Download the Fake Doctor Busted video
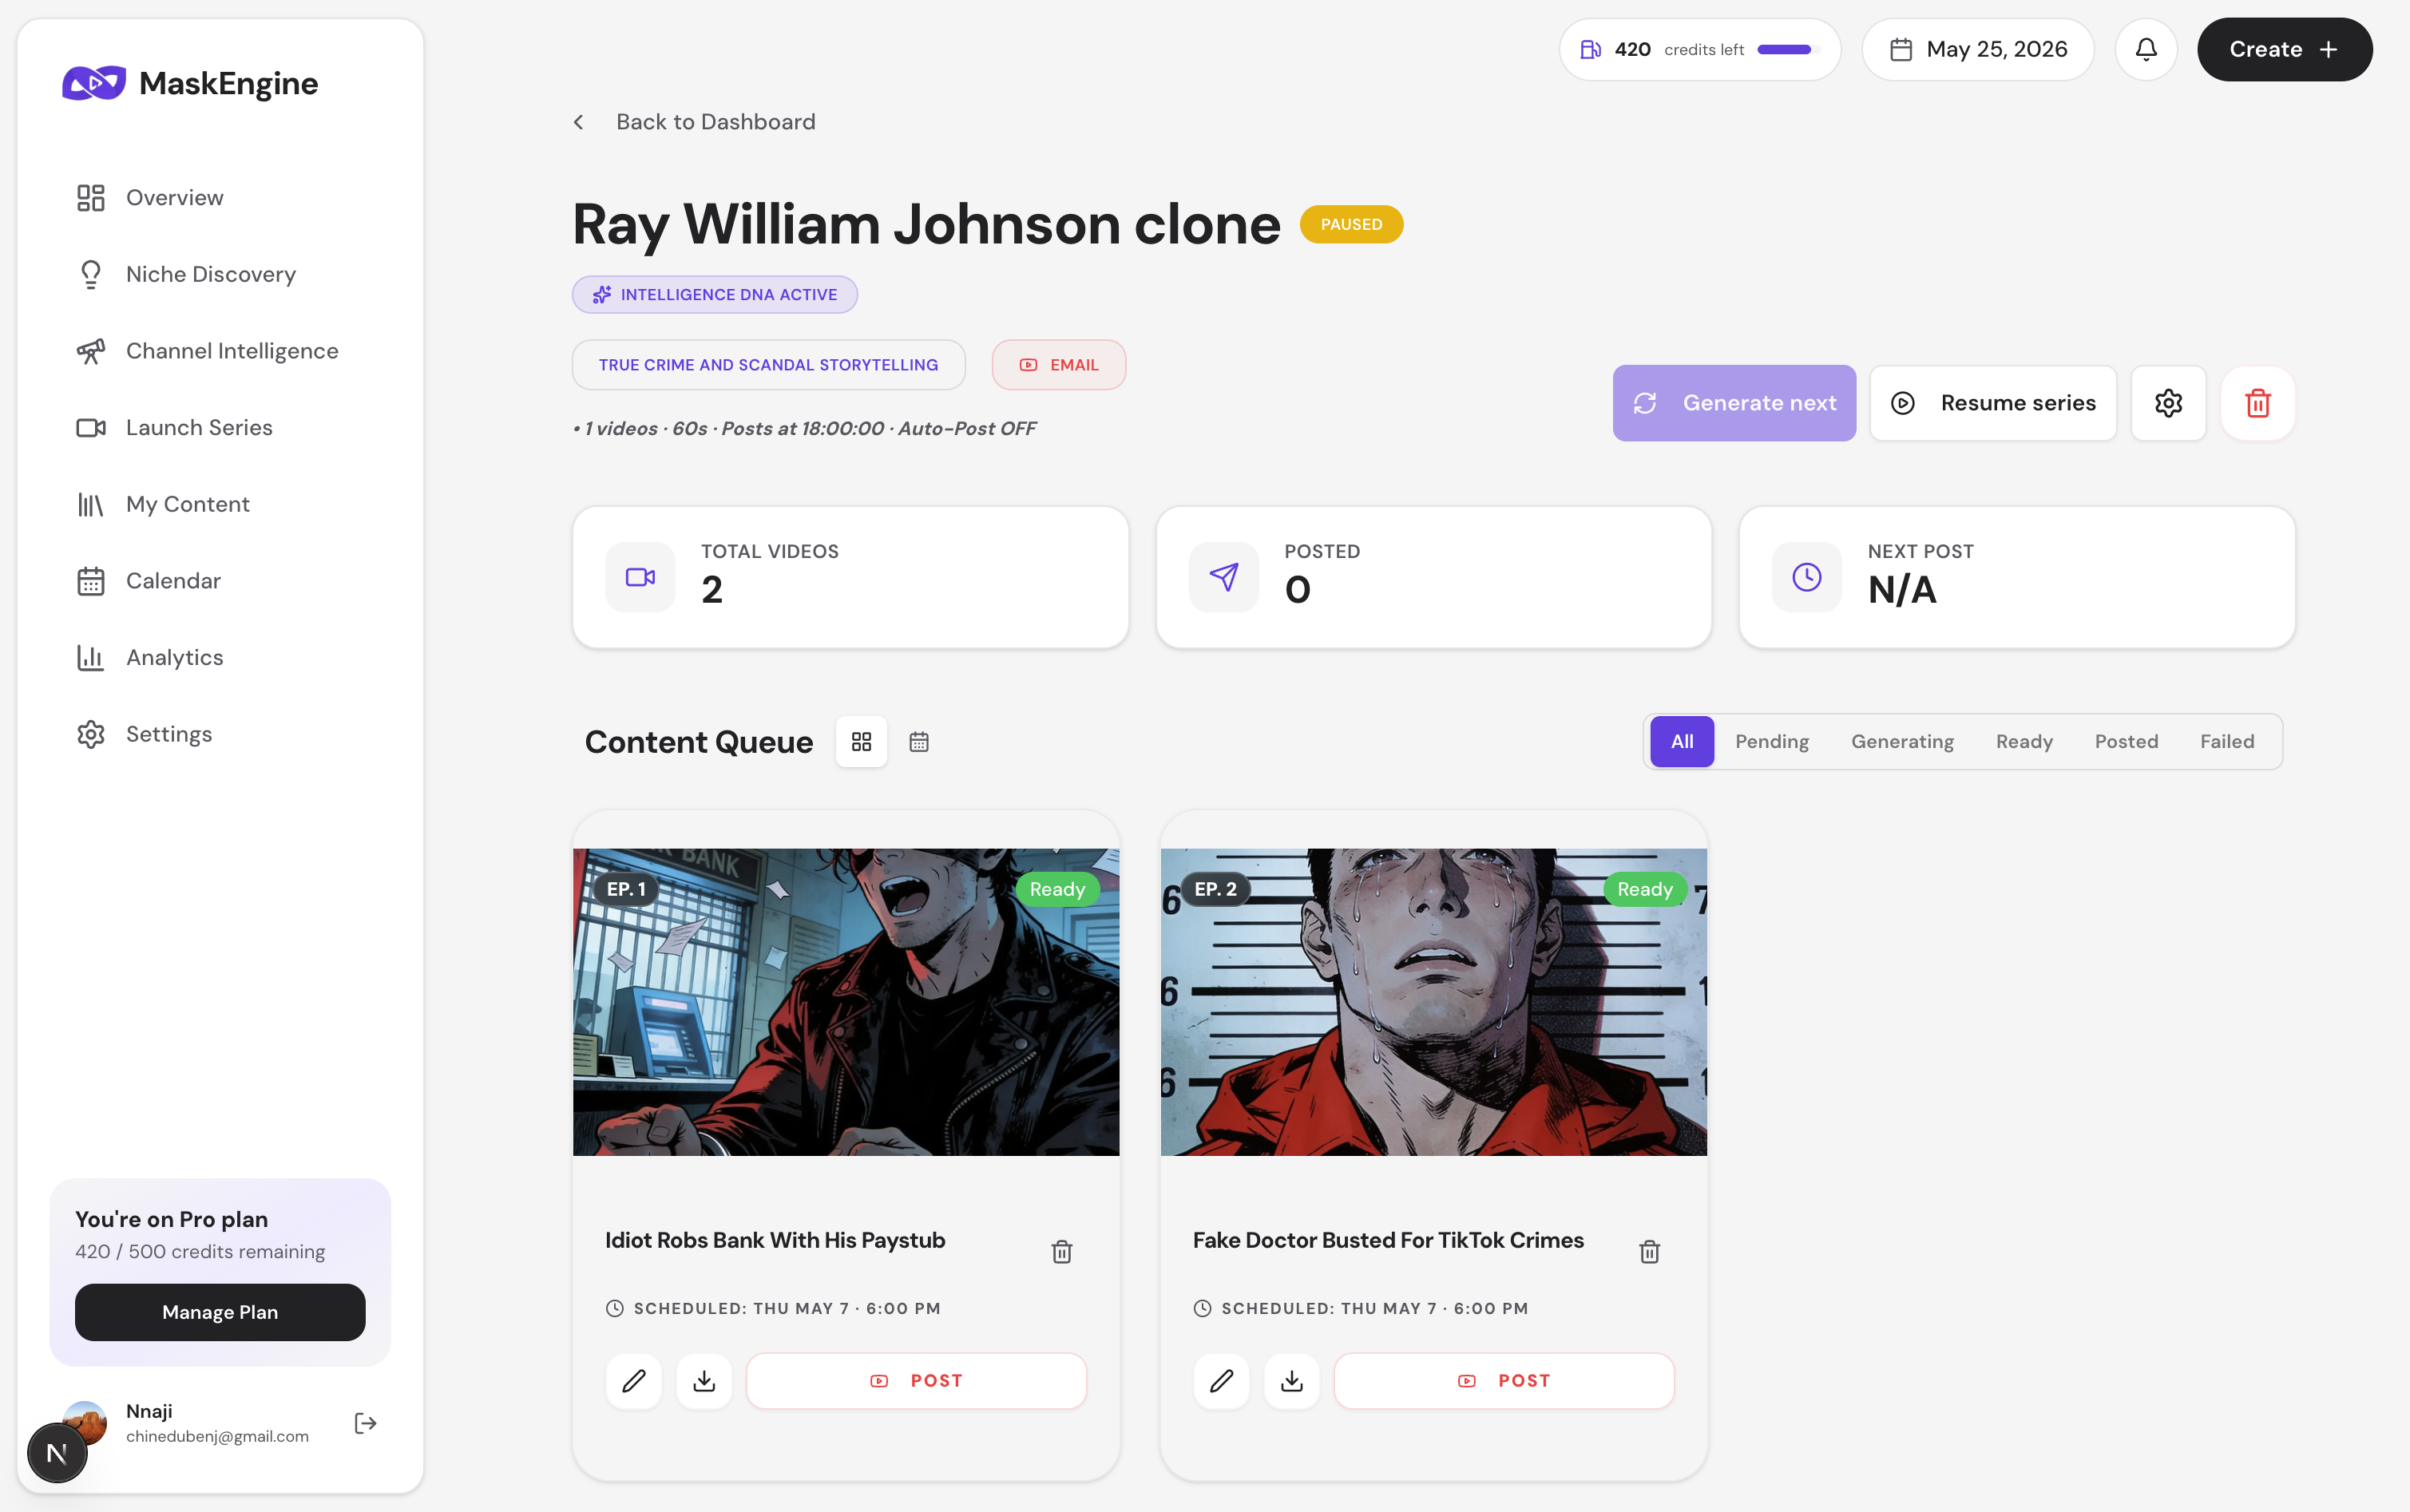The height and width of the screenshot is (1512, 2410). 1292,1381
